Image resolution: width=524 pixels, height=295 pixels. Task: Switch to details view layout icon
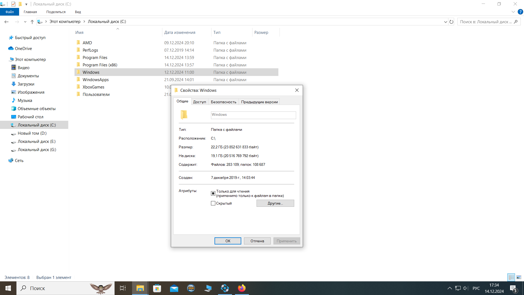(511, 277)
